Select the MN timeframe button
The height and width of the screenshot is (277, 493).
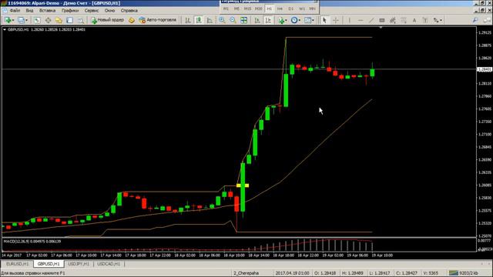pyautogui.click(x=312, y=8)
